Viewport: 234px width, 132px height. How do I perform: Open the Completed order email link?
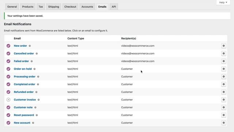point(24,84)
